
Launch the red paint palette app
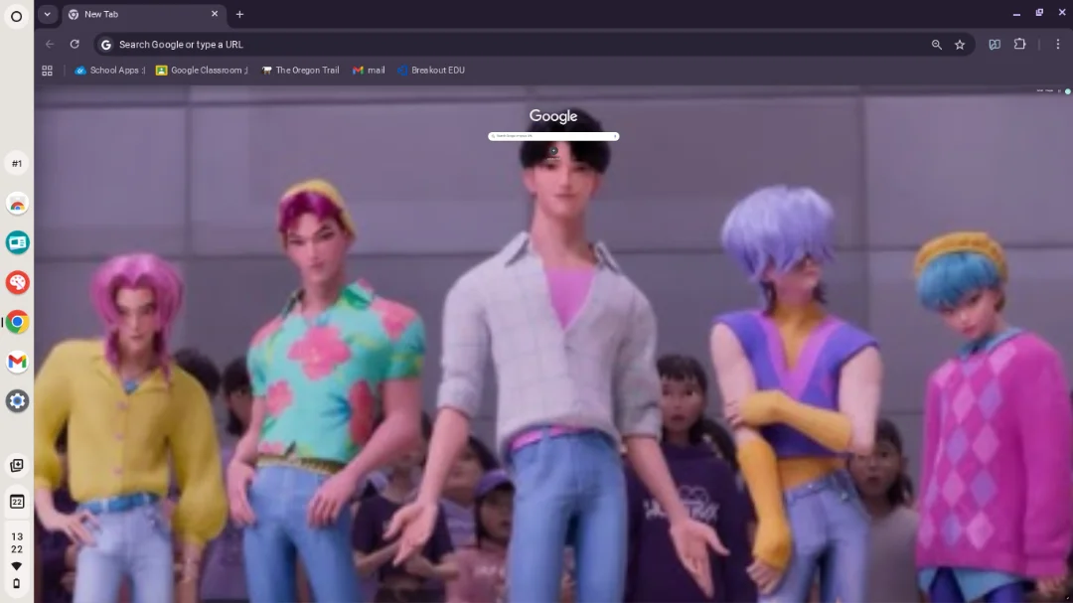click(17, 282)
